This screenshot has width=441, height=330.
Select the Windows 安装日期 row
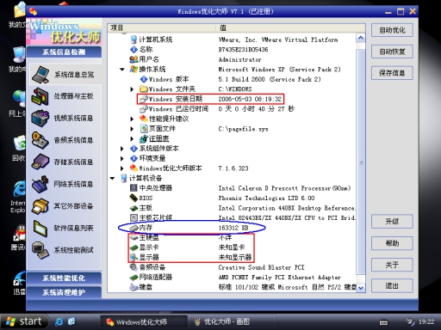coord(210,99)
